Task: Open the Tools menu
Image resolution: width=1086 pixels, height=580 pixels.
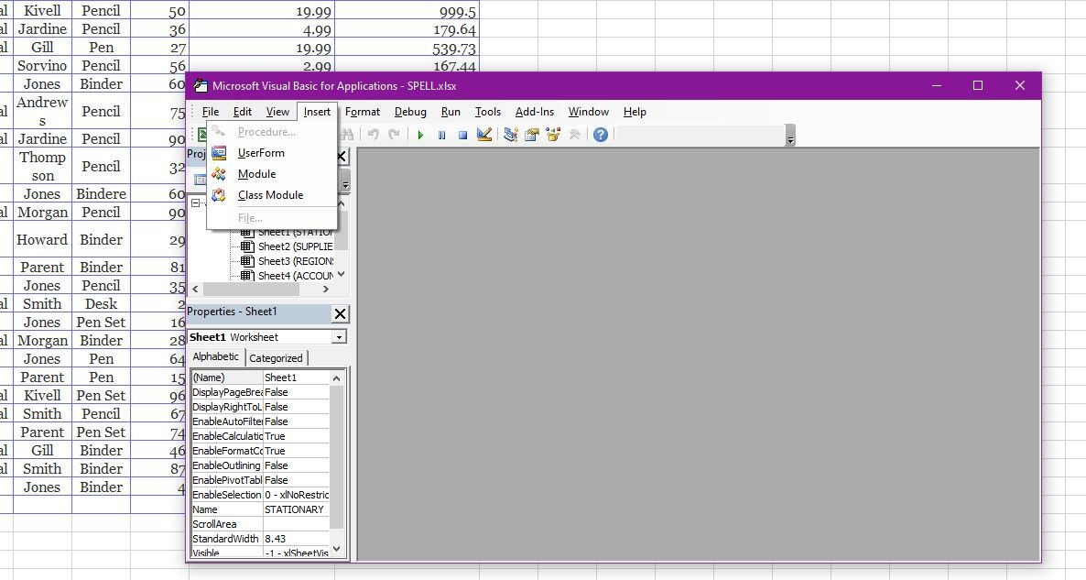Action: pyautogui.click(x=487, y=112)
